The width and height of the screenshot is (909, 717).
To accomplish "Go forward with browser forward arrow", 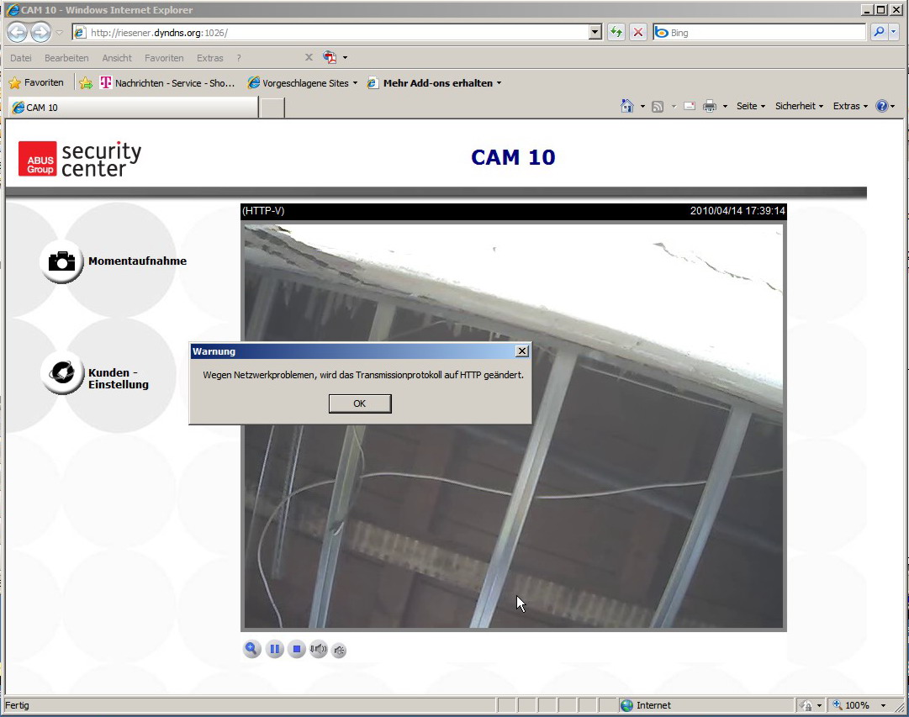I will (x=40, y=33).
